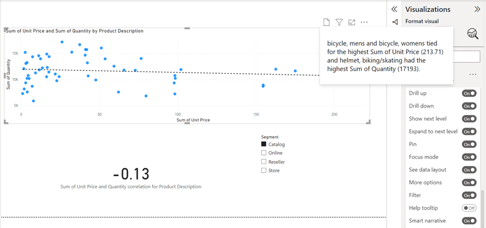
Task: Collapse pane with left double-chevron
Action: pos(395,9)
